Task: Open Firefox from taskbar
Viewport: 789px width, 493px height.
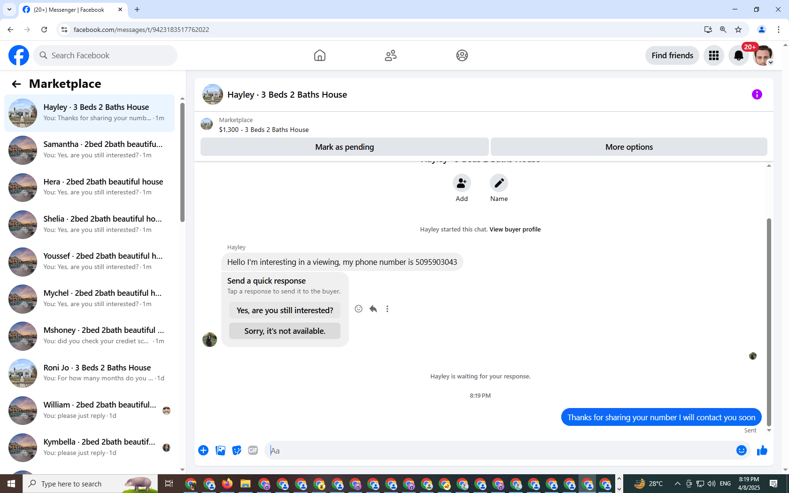Action: pos(227,484)
